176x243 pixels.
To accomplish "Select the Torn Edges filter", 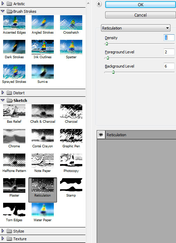I will [14, 210].
